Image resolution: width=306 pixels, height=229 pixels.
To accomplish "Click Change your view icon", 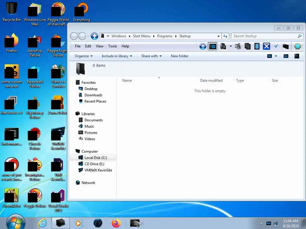I will click(x=270, y=56).
